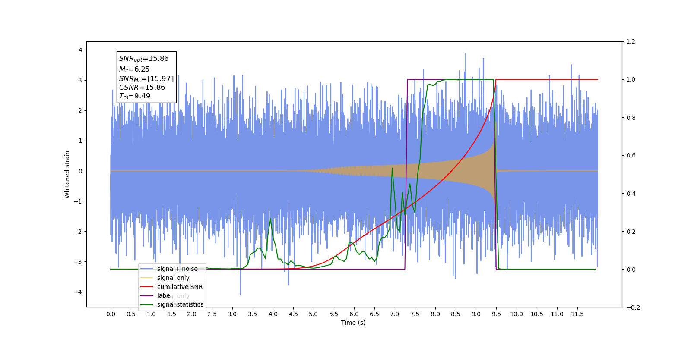This screenshot has width=691, height=345.
Task: Click the 10.5 tick on the time axis
Action: coord(537,314)
